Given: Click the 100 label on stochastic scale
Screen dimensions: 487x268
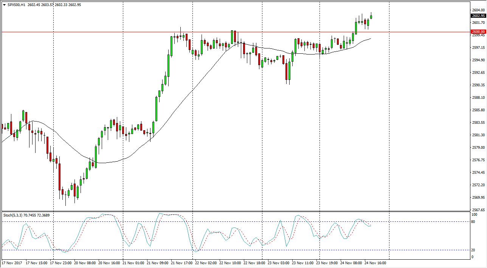Looking at the screenshot, I should point(475,215).
